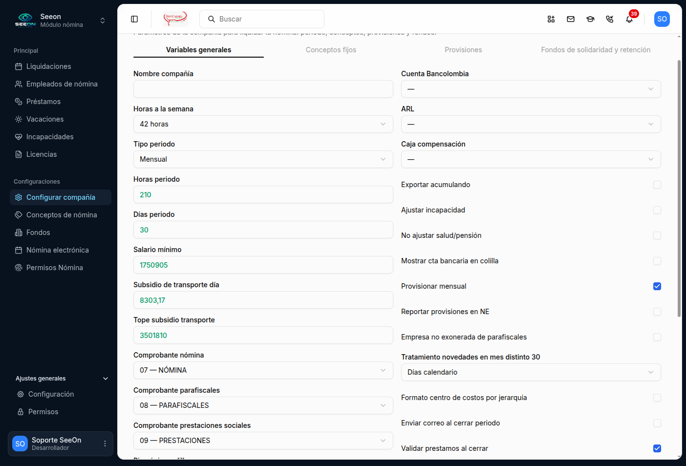Check Ajustar incapacidad
The image size is (686, 466).
657,210
